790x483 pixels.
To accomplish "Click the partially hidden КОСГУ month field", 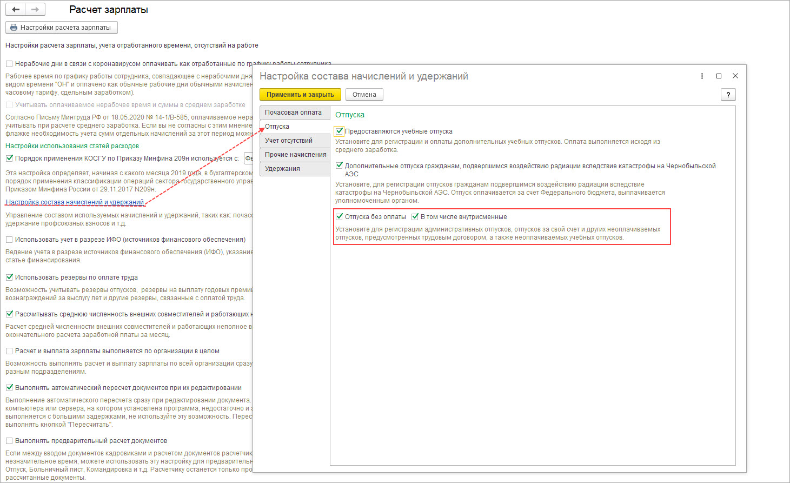I will [248, 158].
